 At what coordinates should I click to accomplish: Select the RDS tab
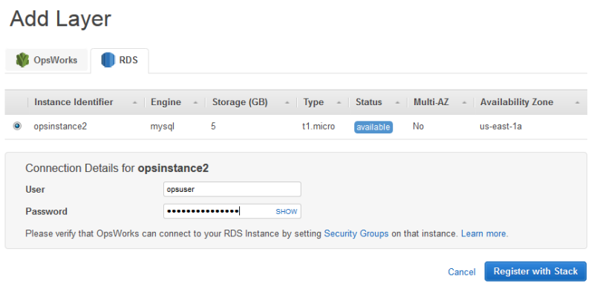click(x=120, y=61)
